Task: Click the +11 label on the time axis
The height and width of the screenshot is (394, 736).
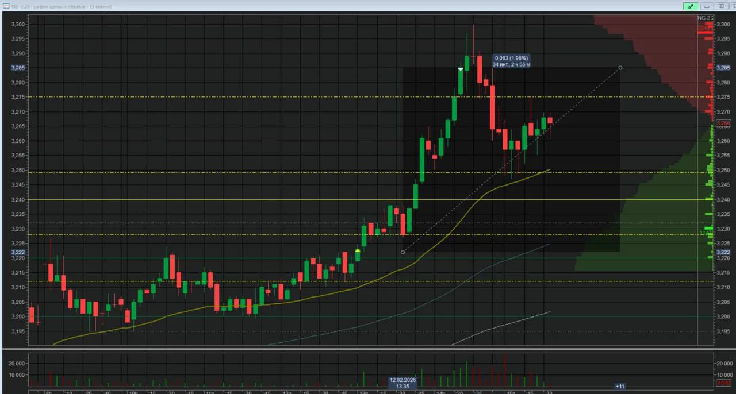Action: 620,387
